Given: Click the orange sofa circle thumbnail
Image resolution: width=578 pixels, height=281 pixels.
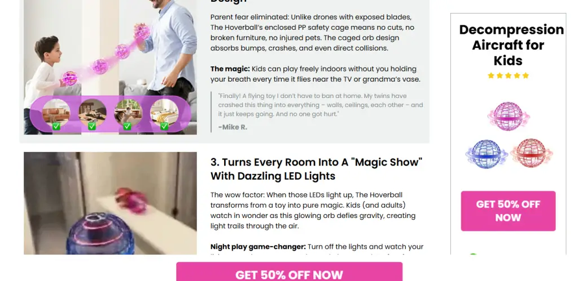Looking at the screenshot, I should point(56,112).
